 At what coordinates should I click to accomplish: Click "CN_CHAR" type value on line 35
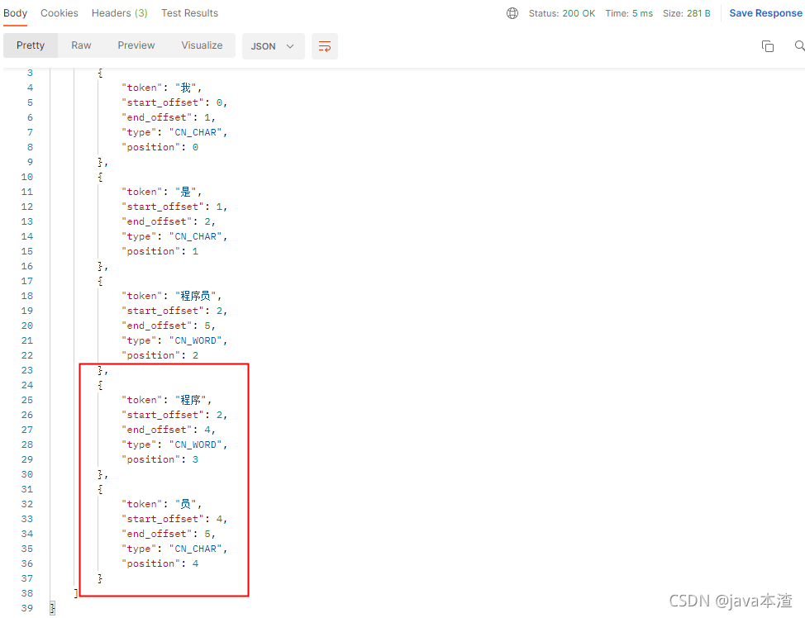point(196,549)
